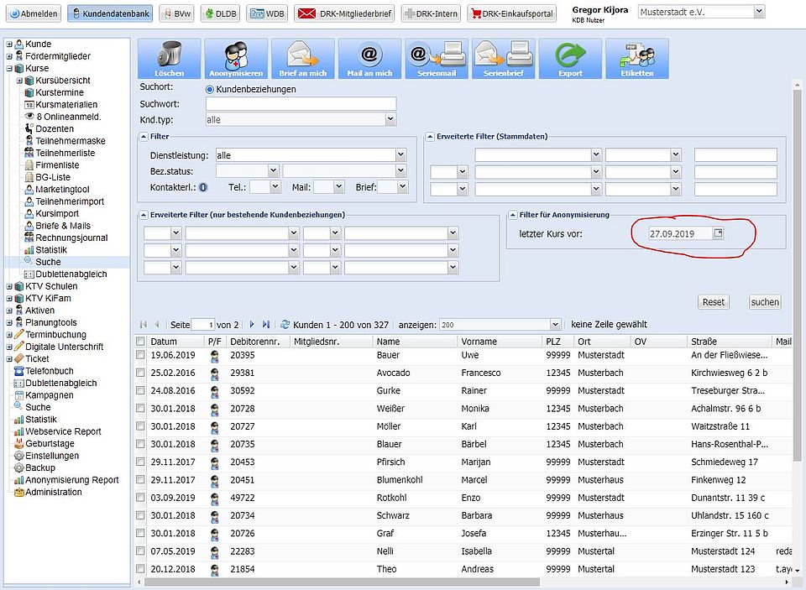The image size is (806, 590).
Task: Go to next page of results
Action: click(x=252, y=324)
